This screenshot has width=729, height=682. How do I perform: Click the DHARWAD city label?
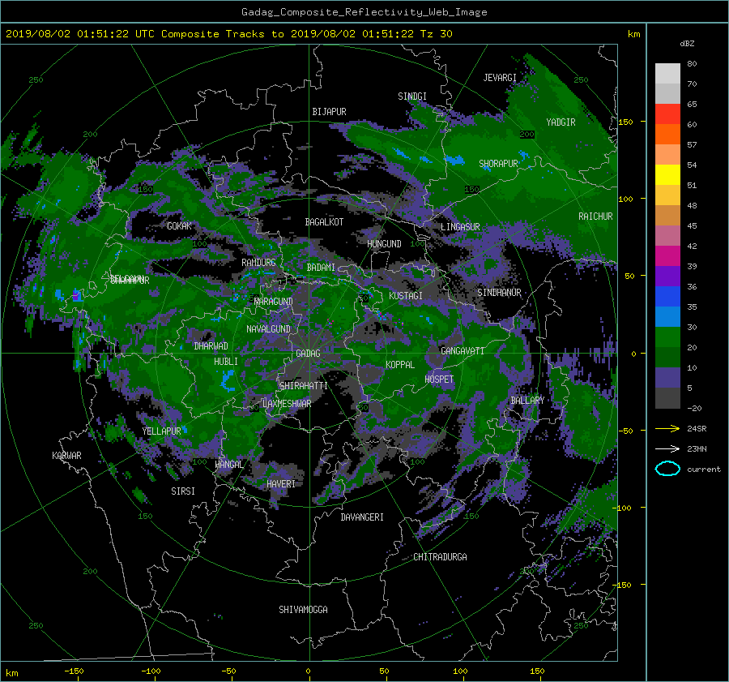211,346
